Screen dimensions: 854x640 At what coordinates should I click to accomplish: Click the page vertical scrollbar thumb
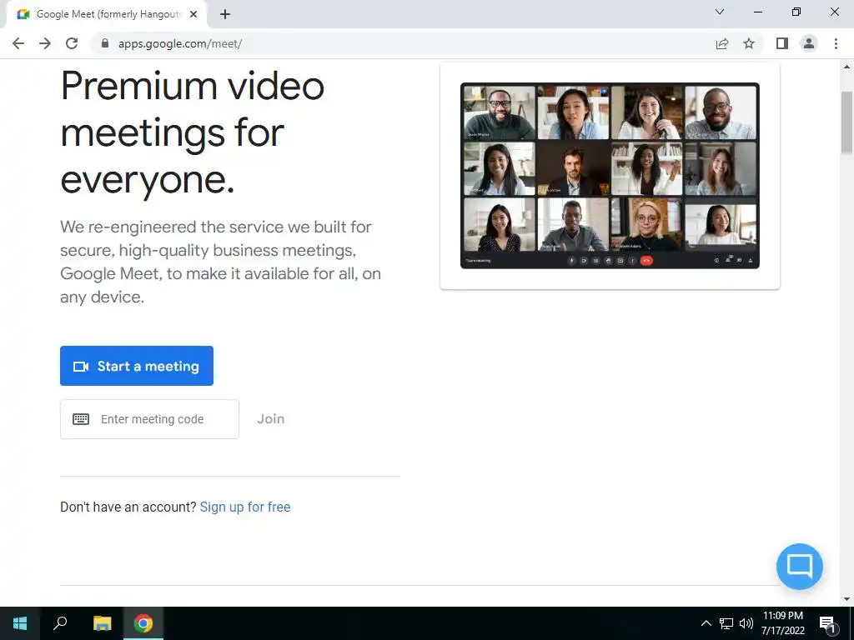point(846,122)
